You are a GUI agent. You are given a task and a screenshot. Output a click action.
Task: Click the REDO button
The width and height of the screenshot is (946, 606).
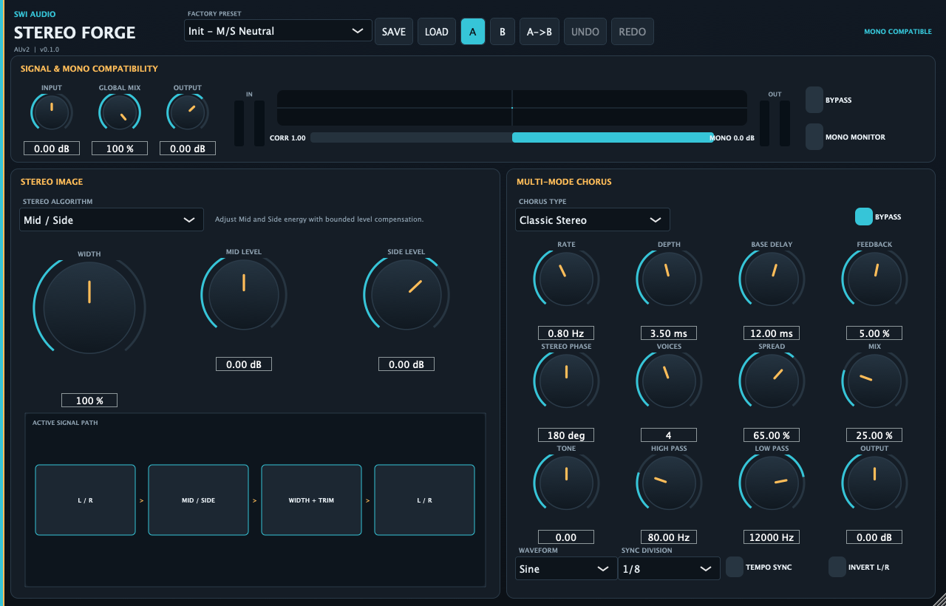(633, 32)
